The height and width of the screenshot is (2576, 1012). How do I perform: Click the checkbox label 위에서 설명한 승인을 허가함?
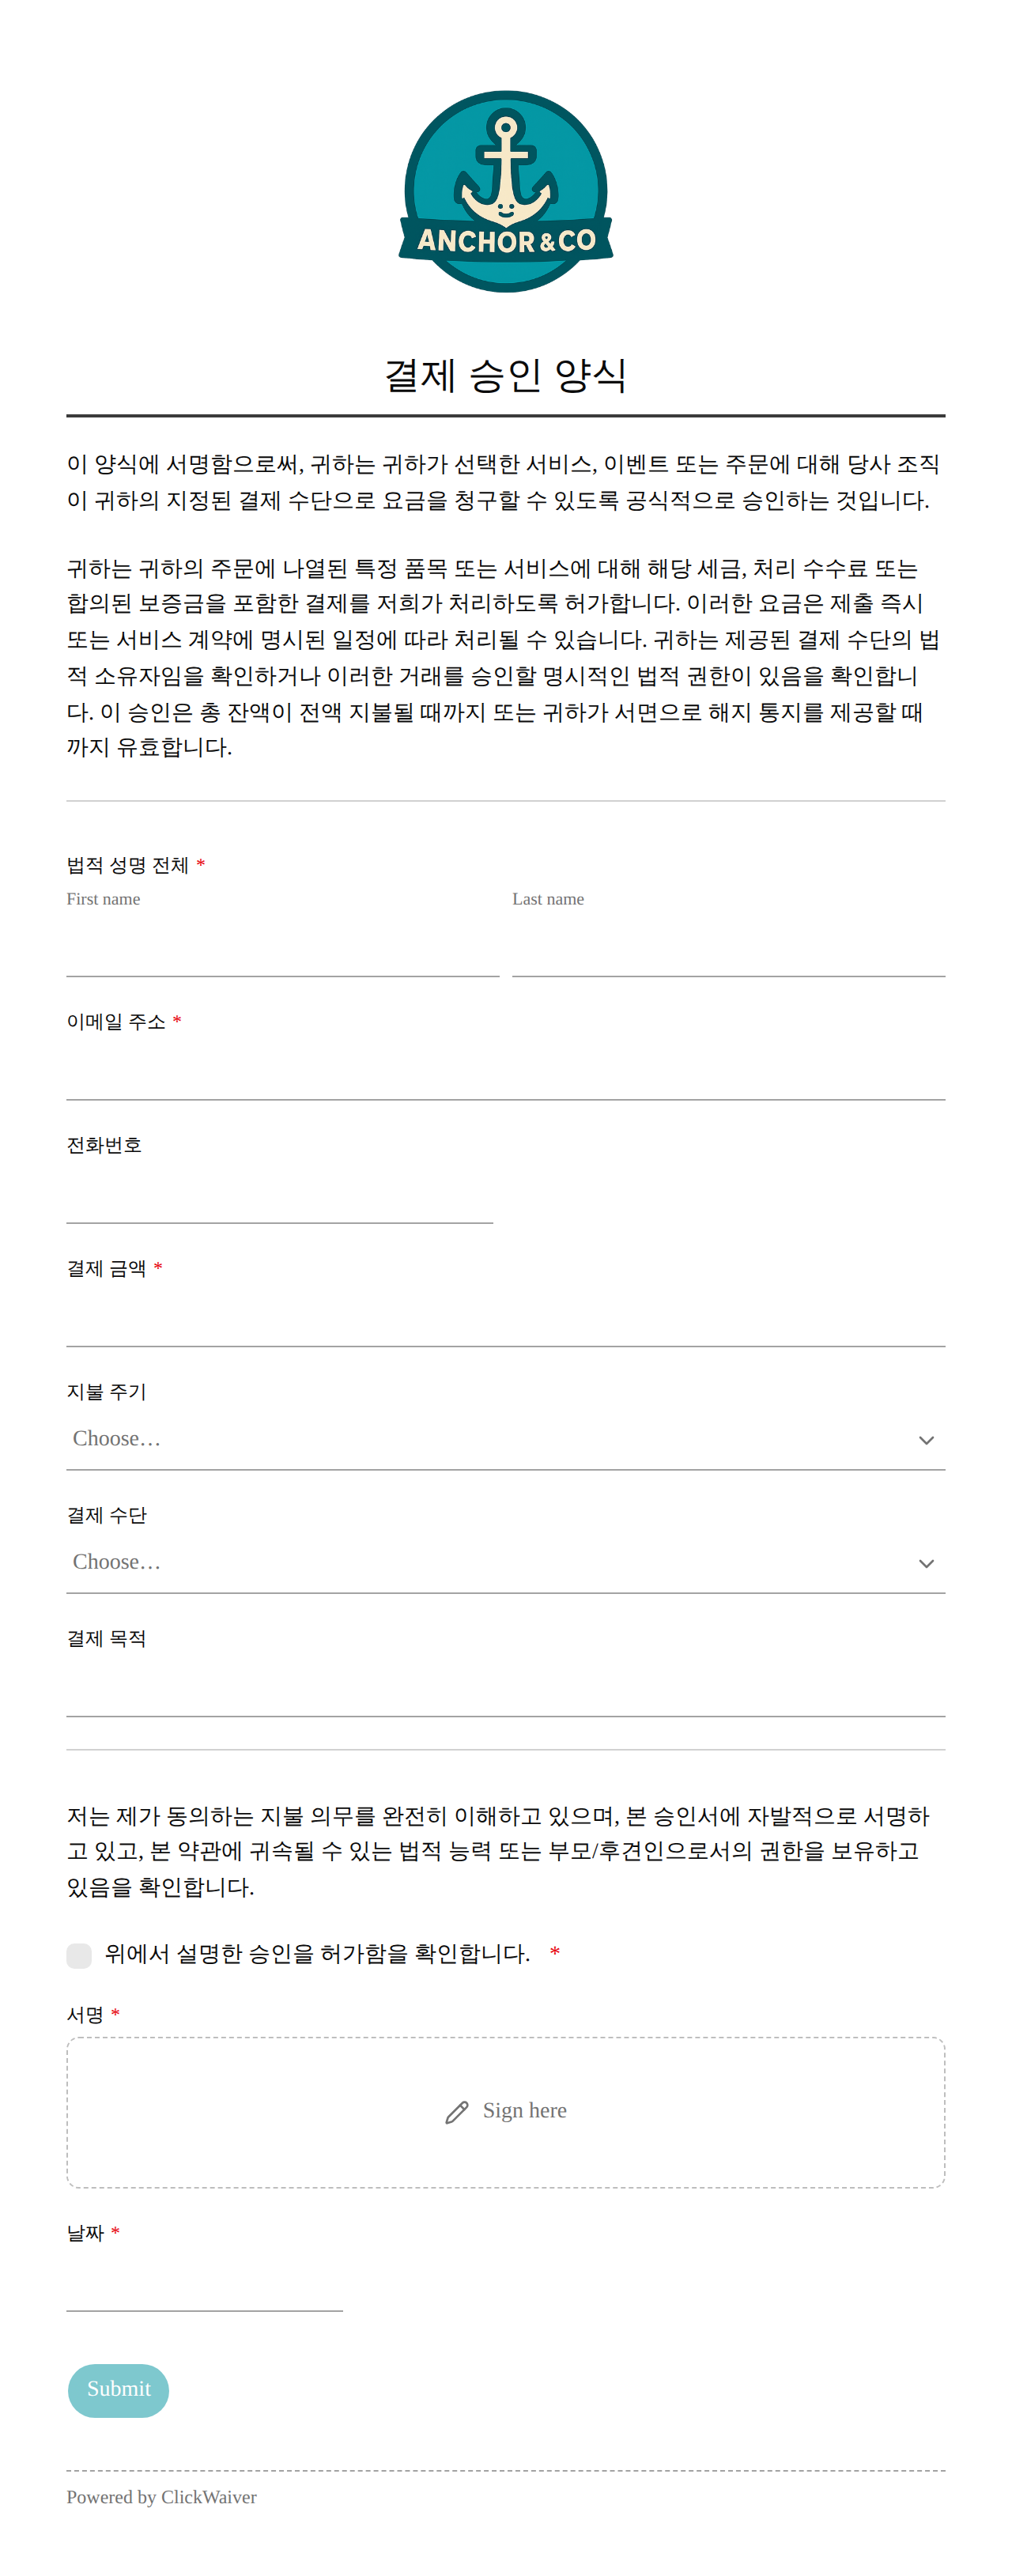point(317,1953)
